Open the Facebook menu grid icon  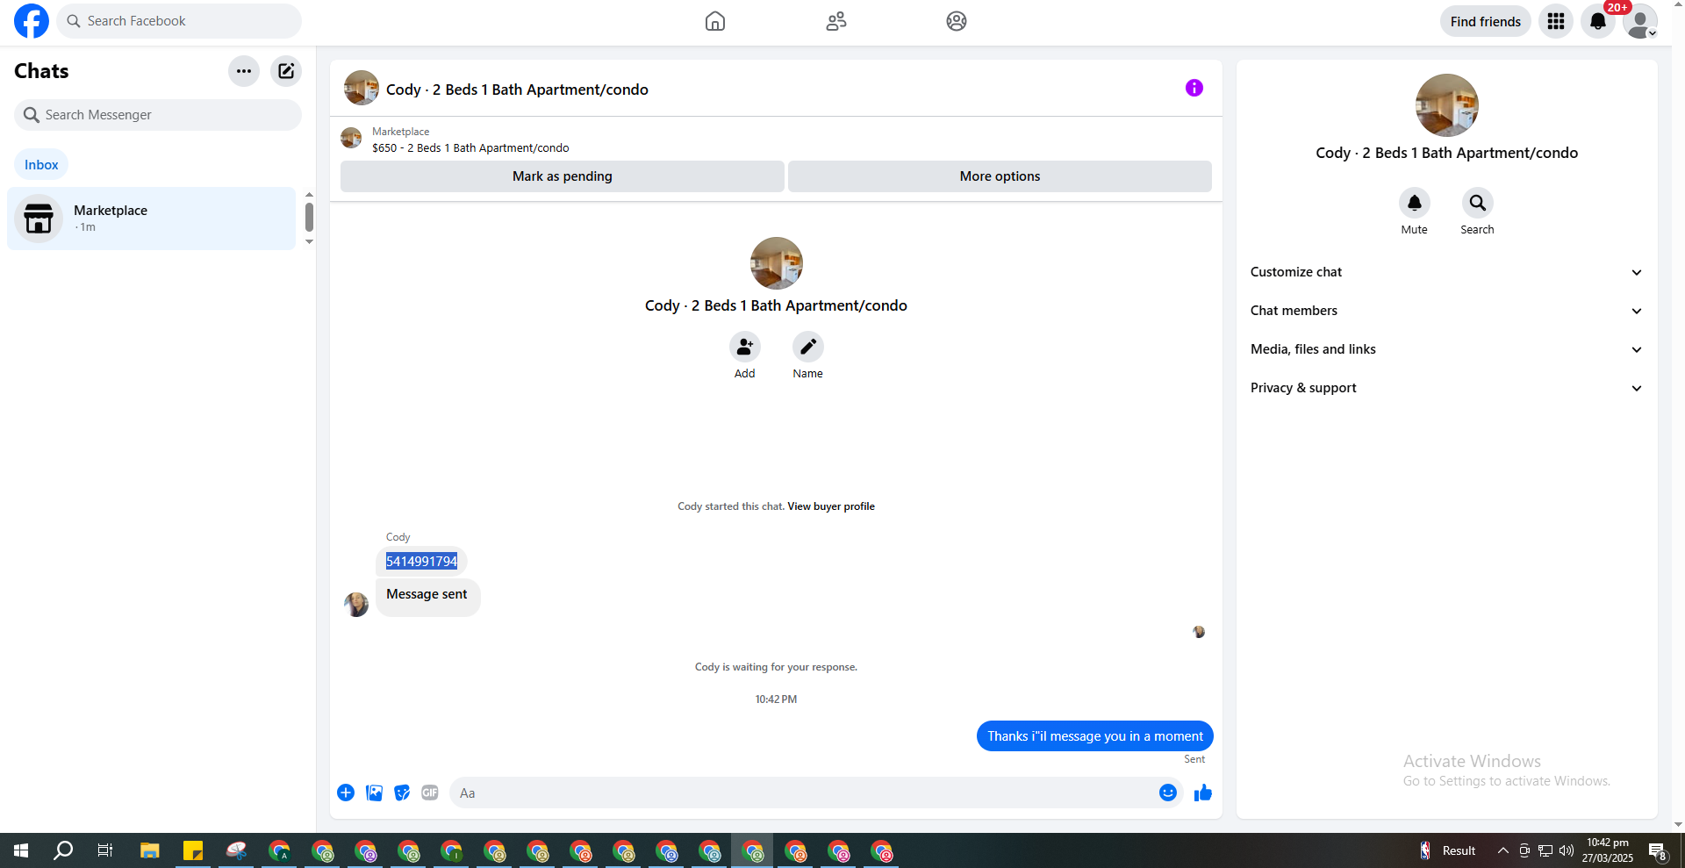click(1556, 21)
